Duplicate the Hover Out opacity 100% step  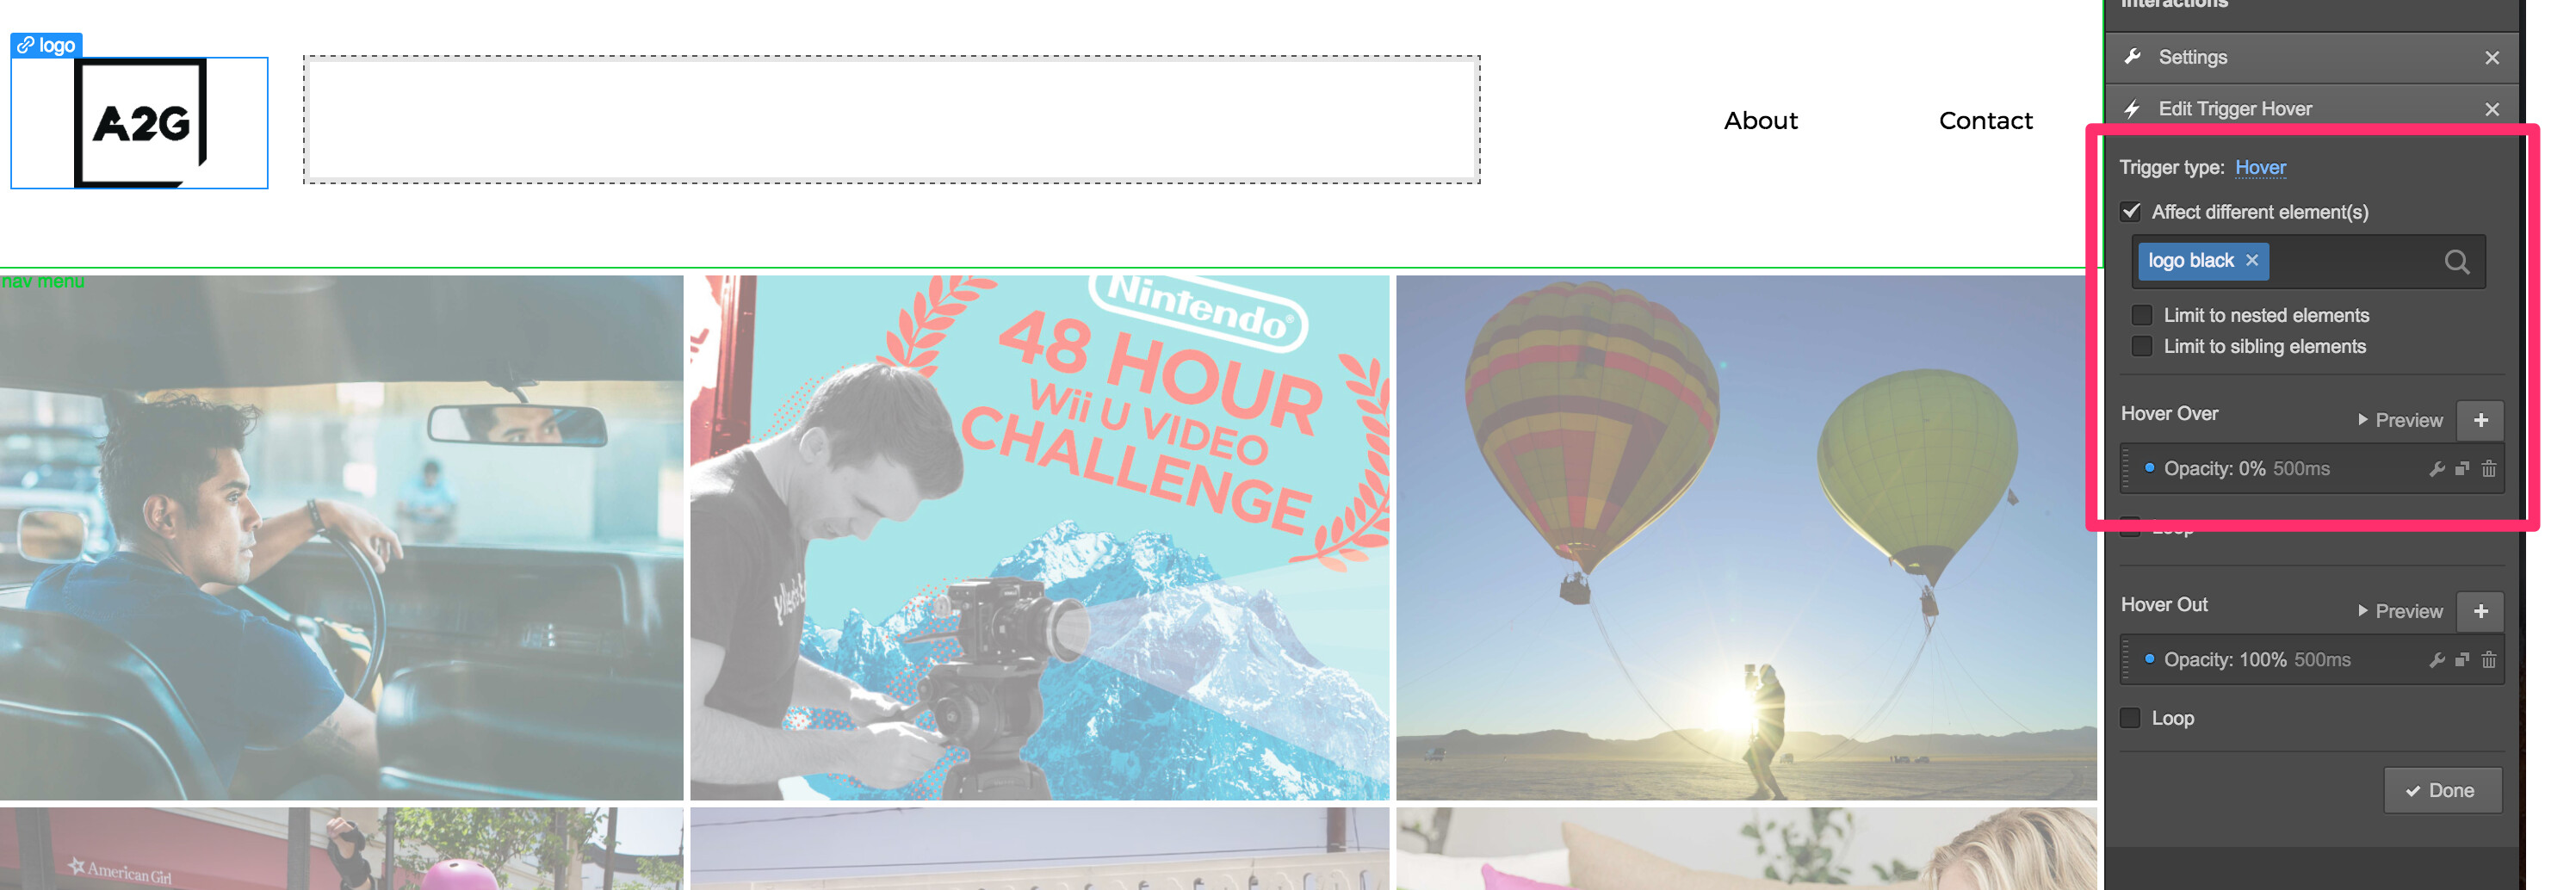(x=2462, y=659)
